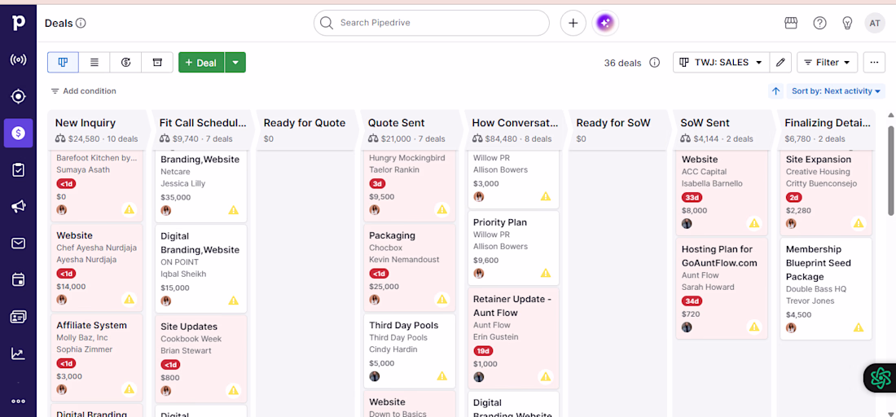Click the 19d badge on Retainer Update
The width and height of the screenshot is (896, 417).
click(483, 351)
